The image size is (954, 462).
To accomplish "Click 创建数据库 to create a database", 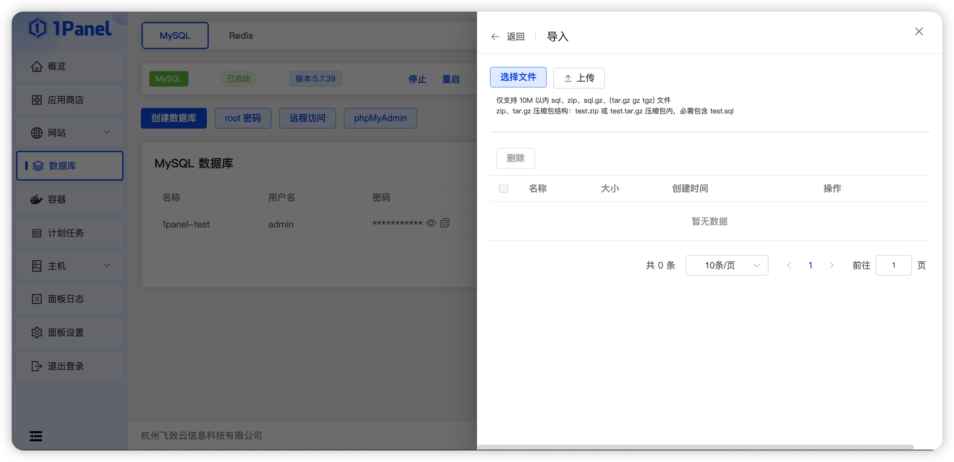I will point(174,118).
